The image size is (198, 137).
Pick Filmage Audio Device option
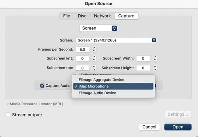click(97, 93)
